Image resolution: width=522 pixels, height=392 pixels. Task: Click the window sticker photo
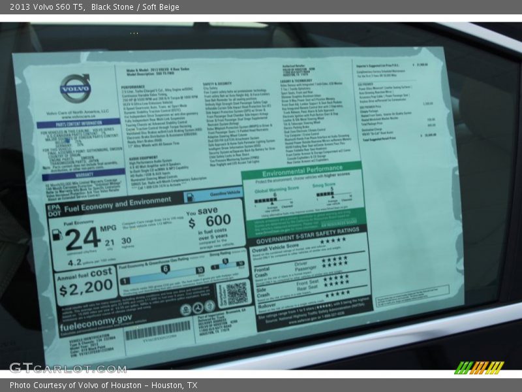click(261, 196)
